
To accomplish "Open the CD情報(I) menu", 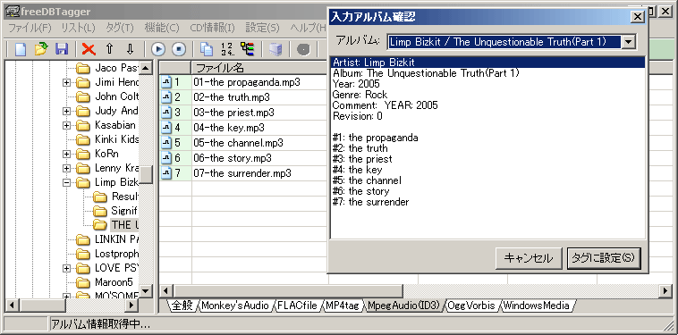I will (212, 28).
